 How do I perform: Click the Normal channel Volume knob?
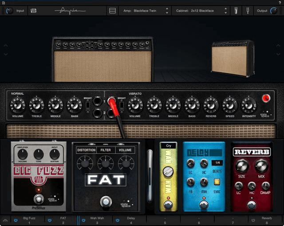click(x=18, y=105)
